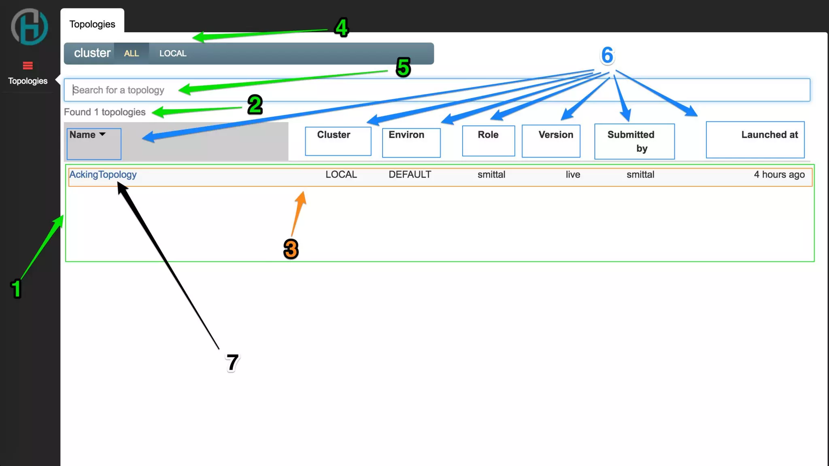Click the cluster label in filter bar
This screenshot has width=829, height=466.
click(92, 53)
